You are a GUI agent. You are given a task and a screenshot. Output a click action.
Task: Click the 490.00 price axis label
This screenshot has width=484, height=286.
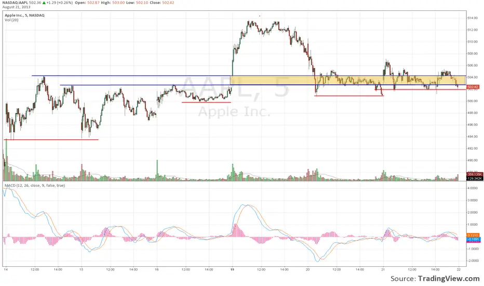473,161
